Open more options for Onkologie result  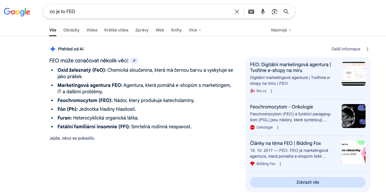click(x=278, y=128)
